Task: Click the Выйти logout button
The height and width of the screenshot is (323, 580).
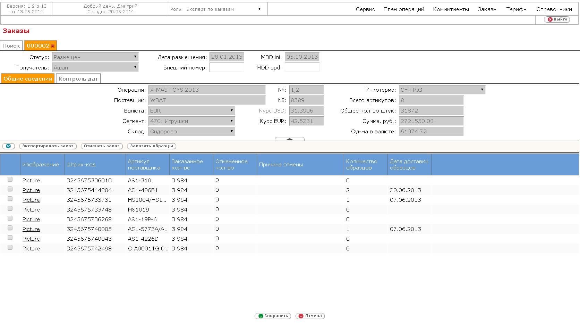Action: click(557, 19)
